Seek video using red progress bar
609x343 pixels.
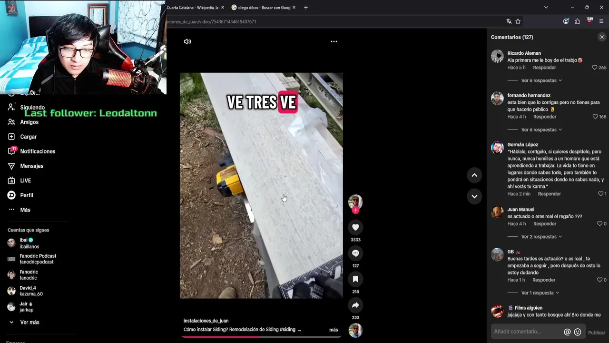(261, 337)
